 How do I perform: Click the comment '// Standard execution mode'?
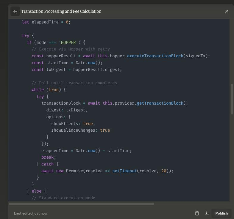point(63,198)
